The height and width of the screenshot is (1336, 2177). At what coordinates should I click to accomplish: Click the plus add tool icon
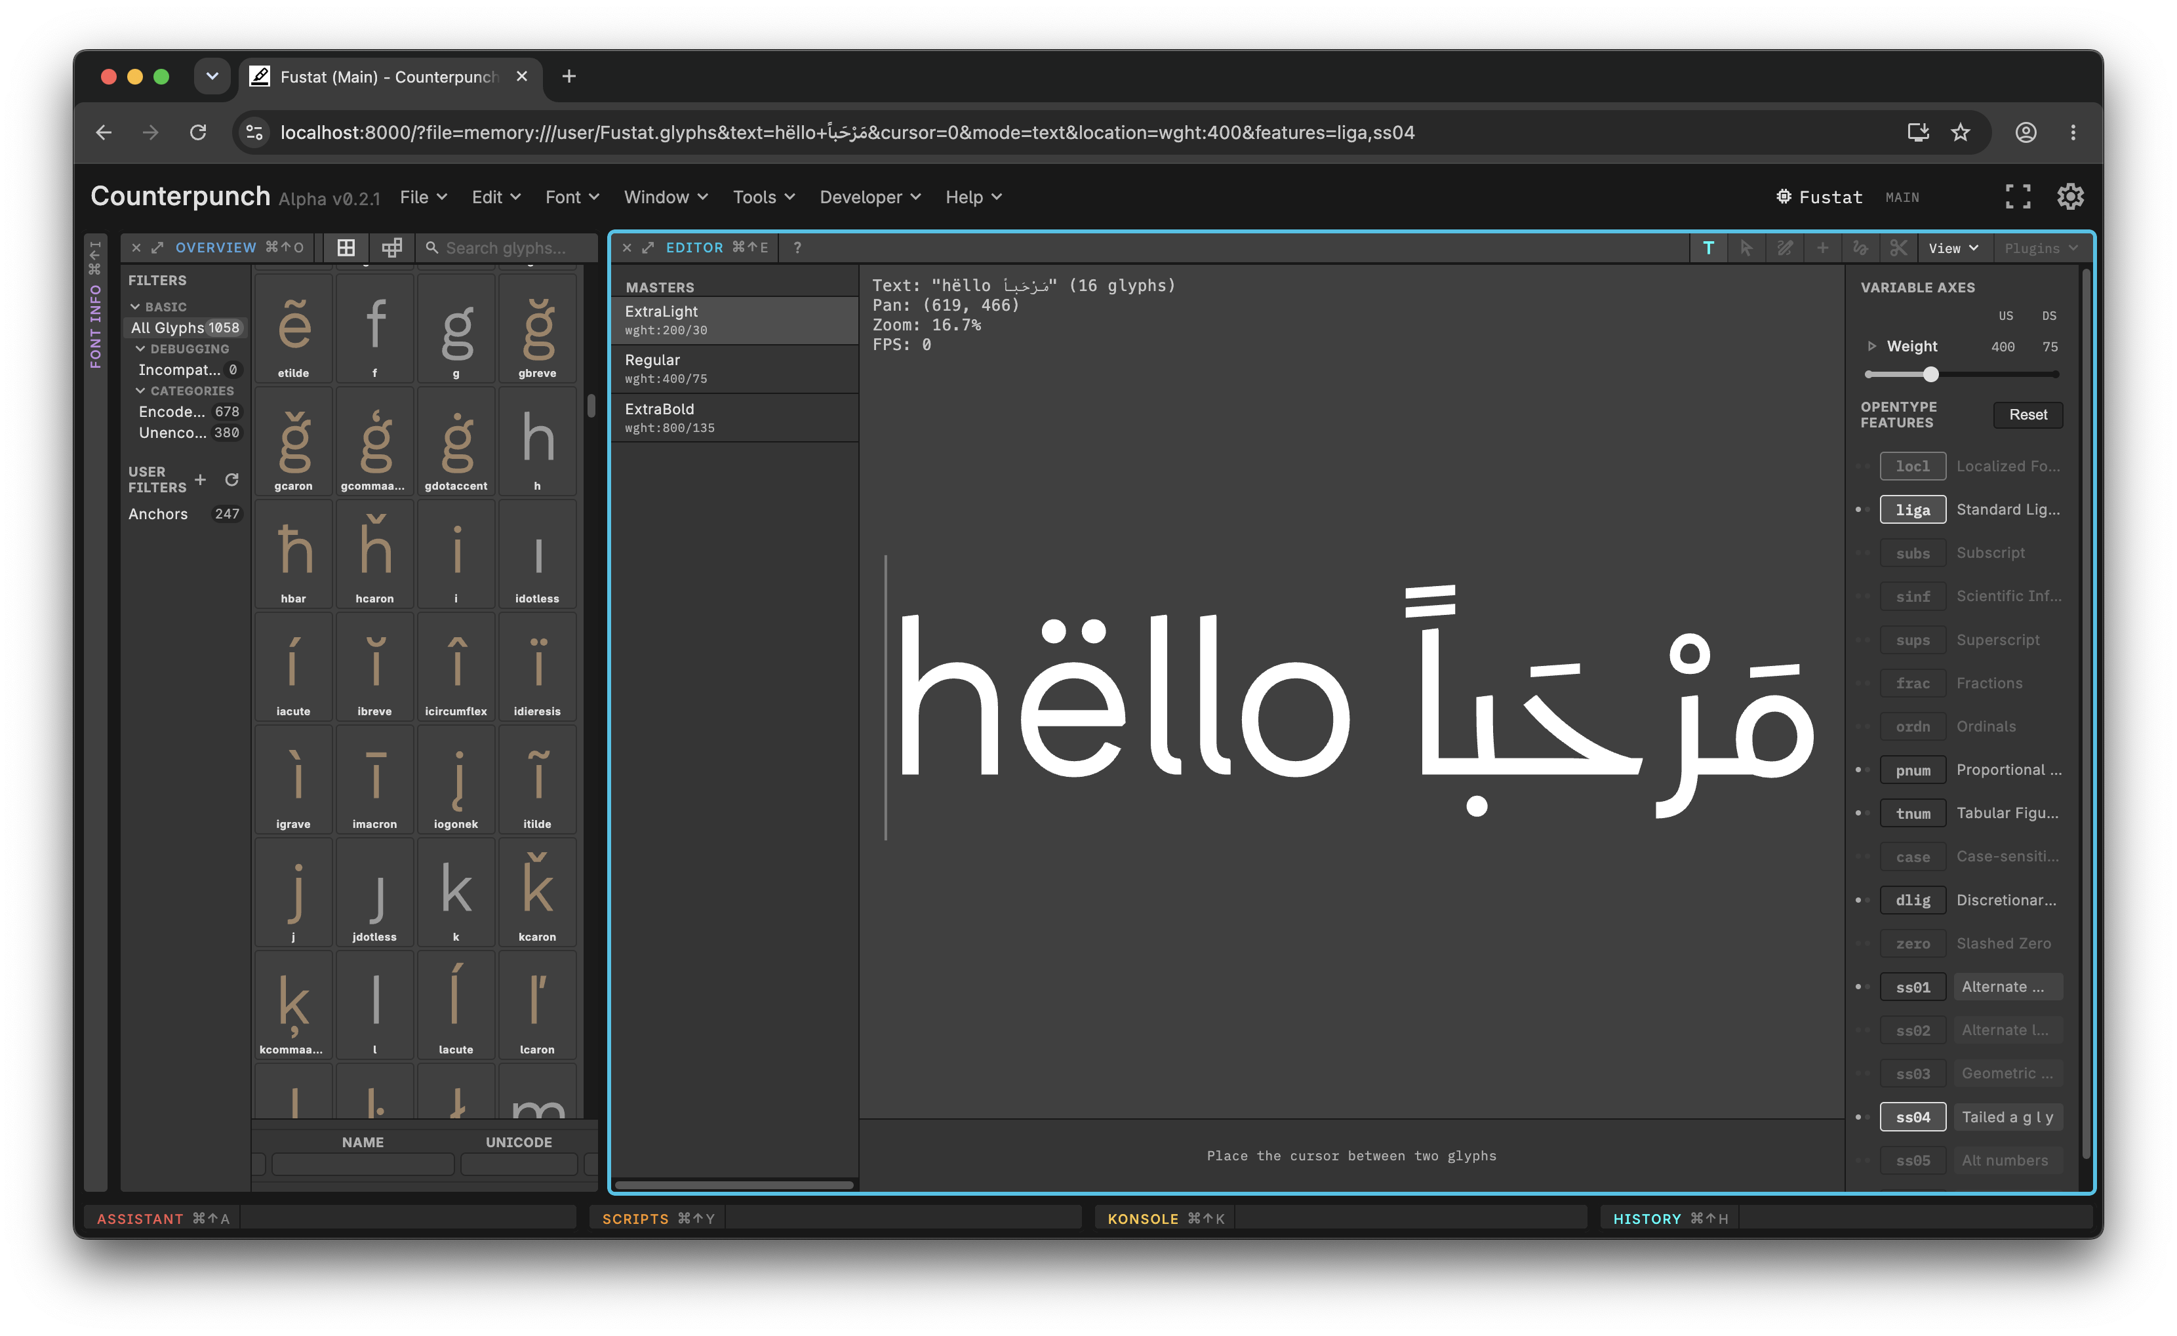coord(1822,248)
